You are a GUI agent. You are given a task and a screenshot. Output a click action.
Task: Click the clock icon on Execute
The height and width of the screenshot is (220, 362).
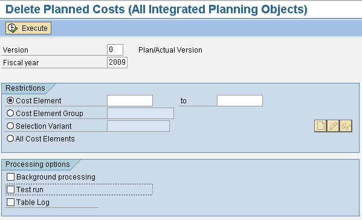point(13,28)
